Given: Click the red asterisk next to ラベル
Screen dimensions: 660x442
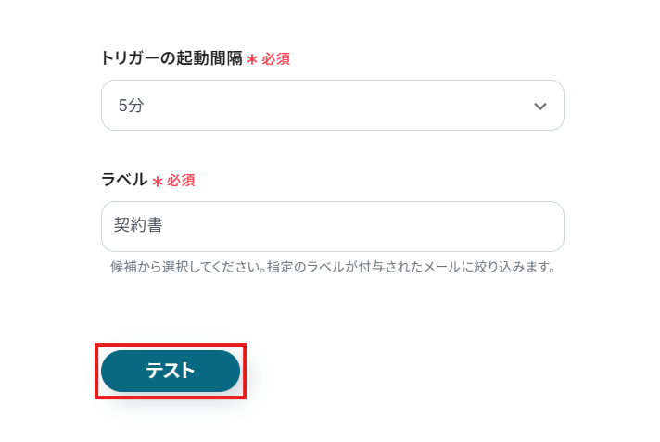Looking at the screenshot, I should tap(157, 182).
